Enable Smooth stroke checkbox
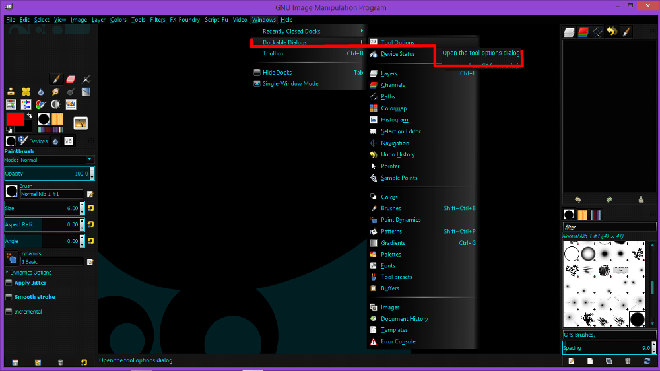 [9, 297]
